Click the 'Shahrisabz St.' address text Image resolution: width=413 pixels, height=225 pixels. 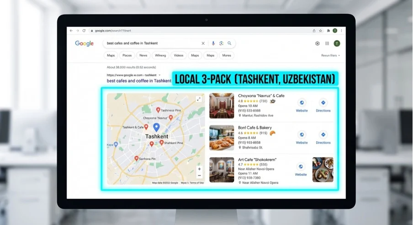[x=252, y=147]
